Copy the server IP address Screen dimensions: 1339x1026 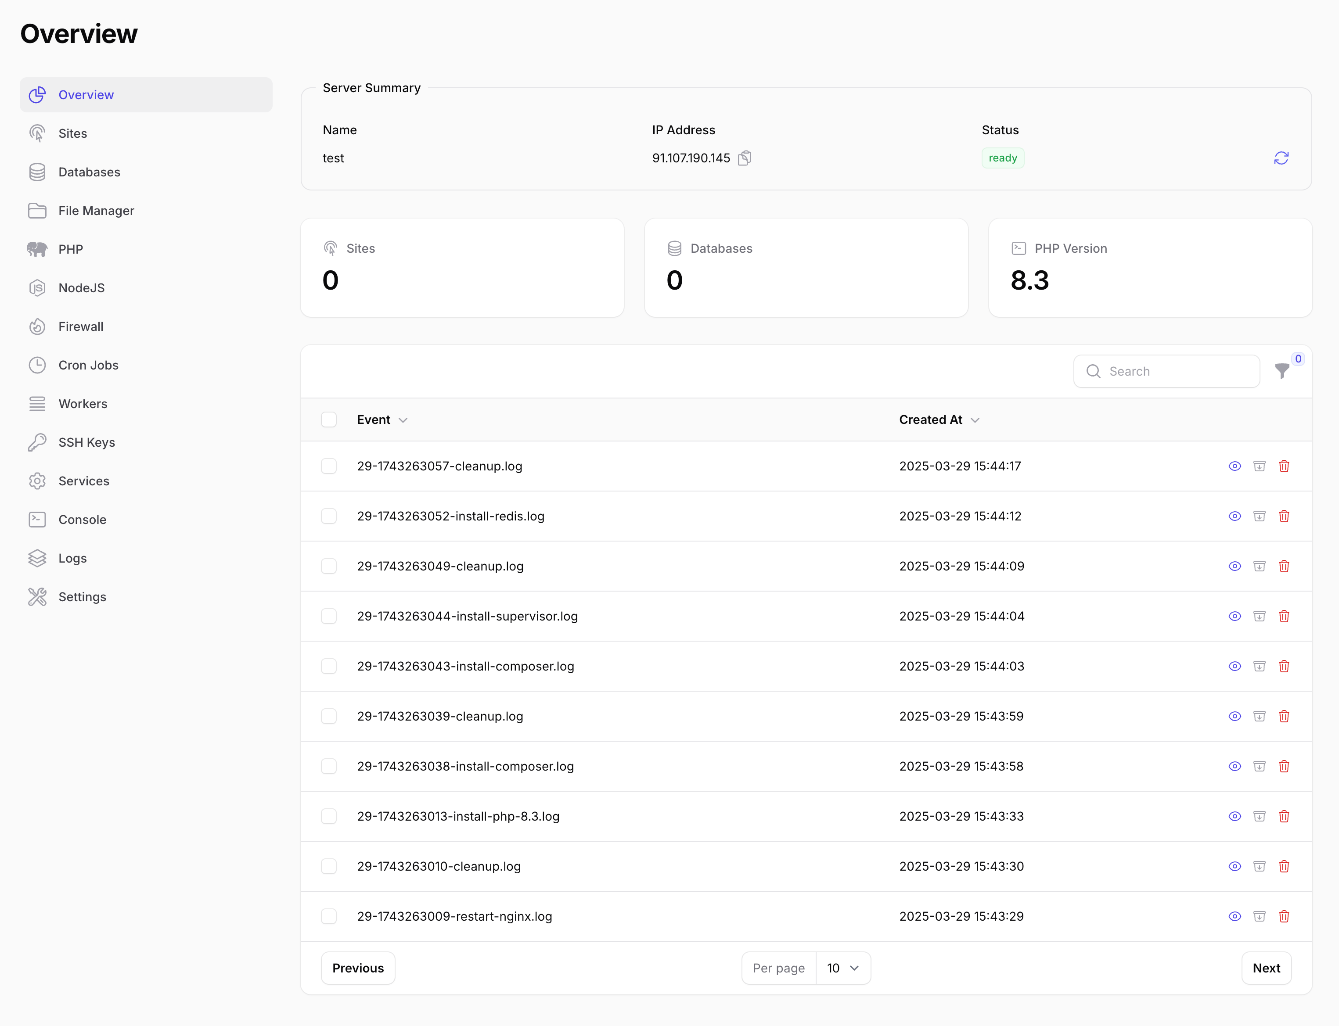click(x=745, y=158)
